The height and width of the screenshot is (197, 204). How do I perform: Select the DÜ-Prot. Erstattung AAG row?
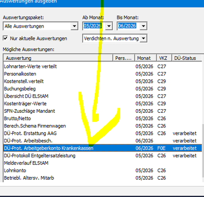103,133
